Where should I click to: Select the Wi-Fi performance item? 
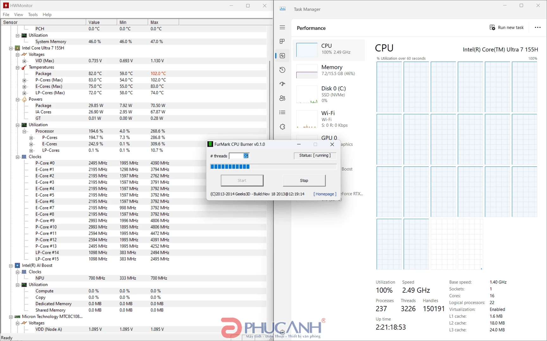coord(329,119)
